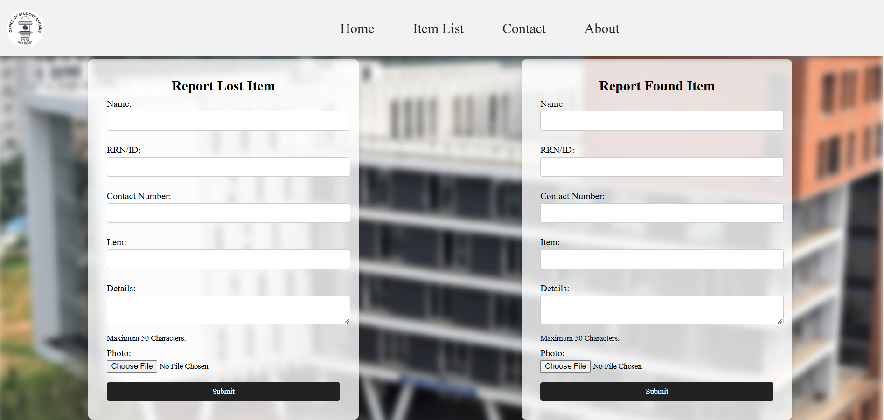Viewport: 884px width, 420px height.
Task: Click the Office of Student Affairs logo
Action: pyautogui.click(x=25, y=28)
